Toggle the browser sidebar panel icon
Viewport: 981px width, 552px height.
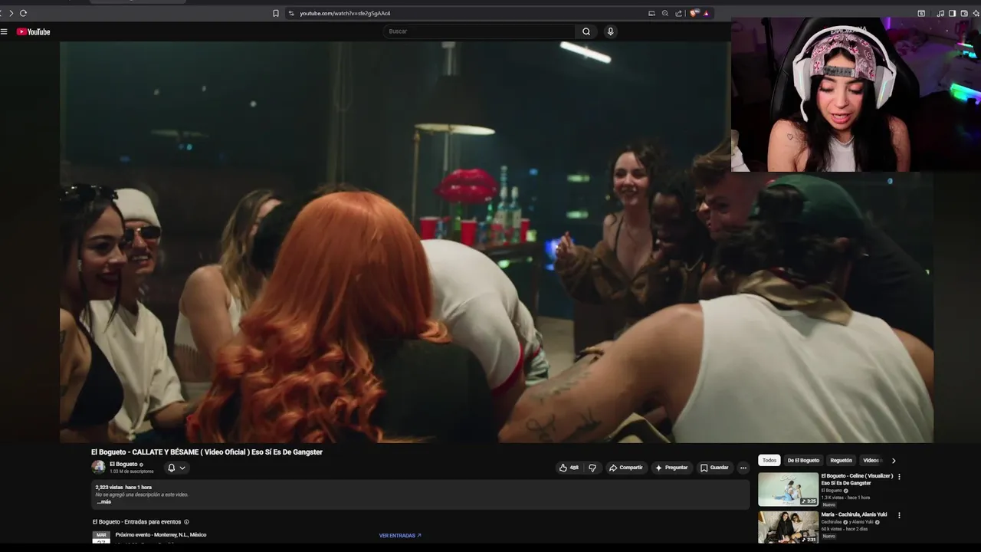pos(952,13)
